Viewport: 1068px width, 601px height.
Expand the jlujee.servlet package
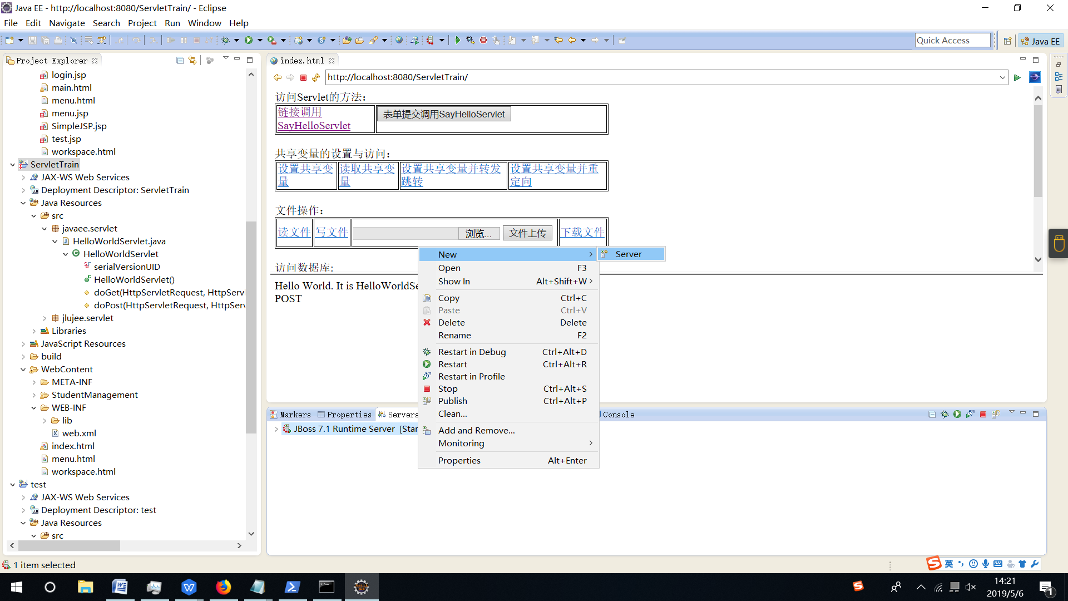point(44,318)
